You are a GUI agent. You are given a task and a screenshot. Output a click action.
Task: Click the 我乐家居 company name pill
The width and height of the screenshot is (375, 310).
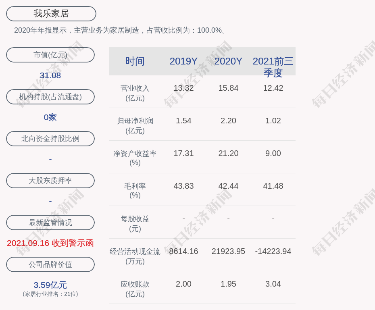tap(51, 14)
